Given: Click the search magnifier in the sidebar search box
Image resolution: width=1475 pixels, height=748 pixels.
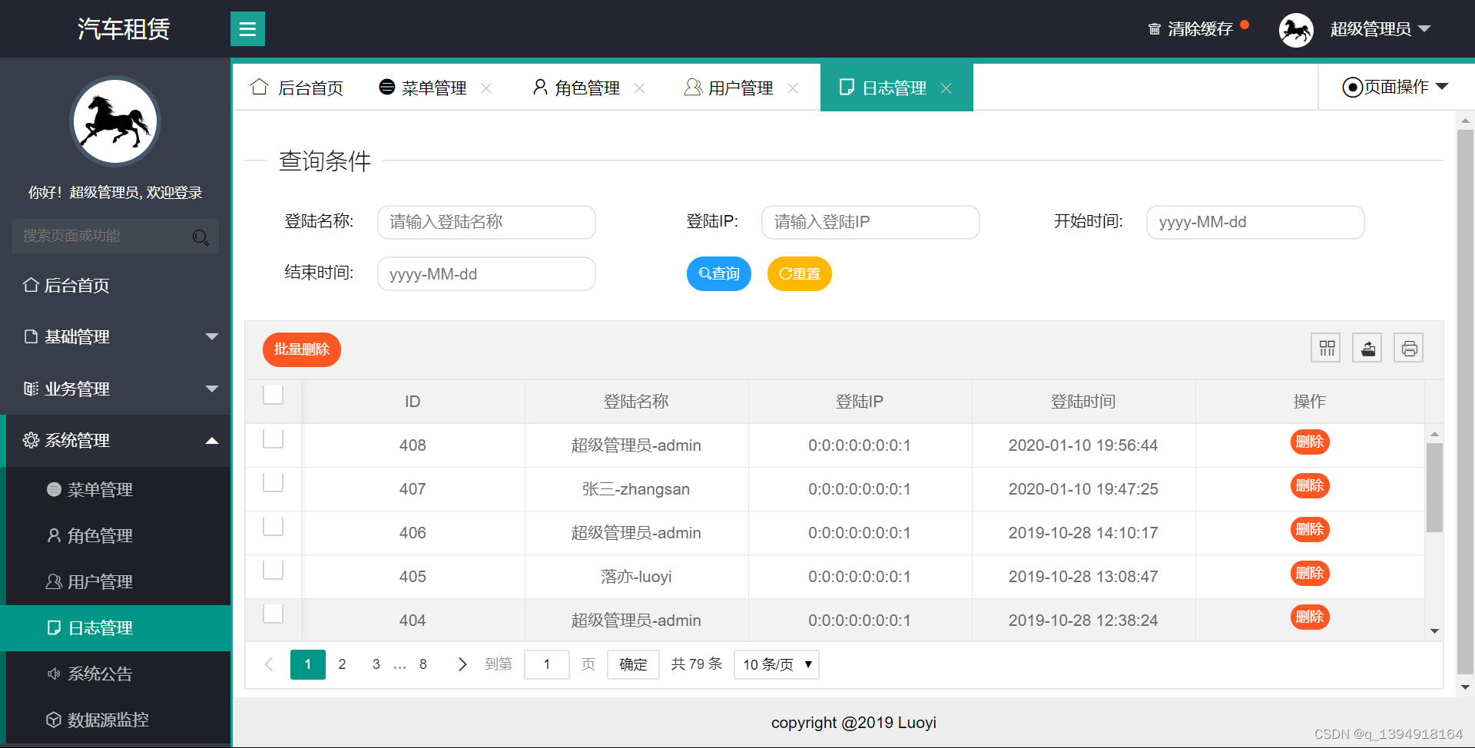Looking at the screenshot, I should coord(201,237).
